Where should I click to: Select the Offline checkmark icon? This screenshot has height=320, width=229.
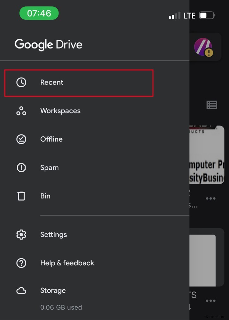click(x=21, y=139)
